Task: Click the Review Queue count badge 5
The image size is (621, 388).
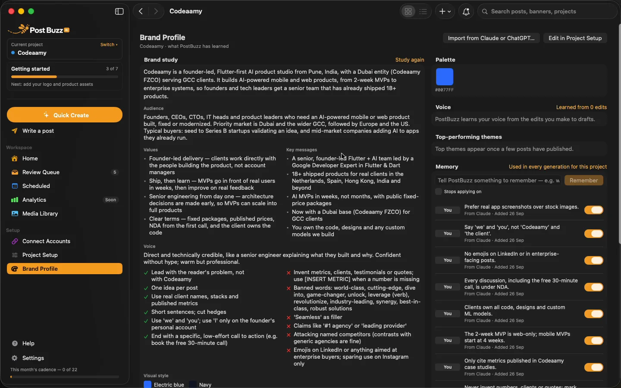Action: [x=115, y=172]
